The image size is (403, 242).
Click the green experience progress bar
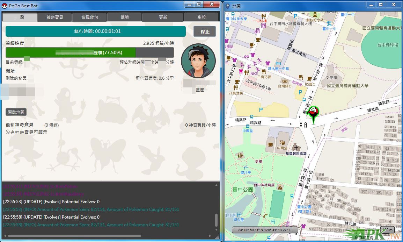point(71,52)
